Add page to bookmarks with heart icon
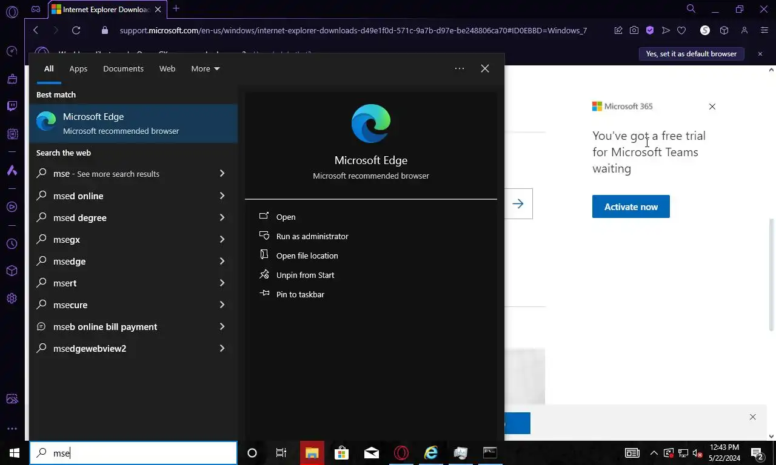Image resolution: width=776 pixels, height=465 pixels. [681, 30]
